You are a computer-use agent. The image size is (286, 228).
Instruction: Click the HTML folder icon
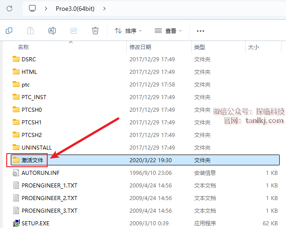point(16,72)
